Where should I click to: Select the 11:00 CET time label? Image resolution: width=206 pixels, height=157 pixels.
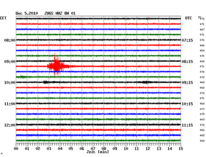[10, 104]
